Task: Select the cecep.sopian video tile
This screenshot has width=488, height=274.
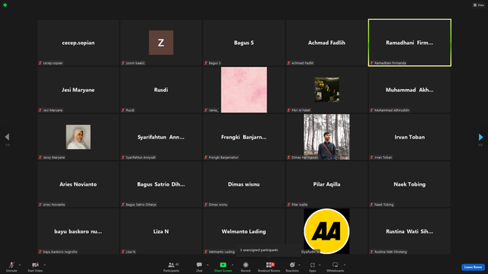Action: click(x=78, y=43)
